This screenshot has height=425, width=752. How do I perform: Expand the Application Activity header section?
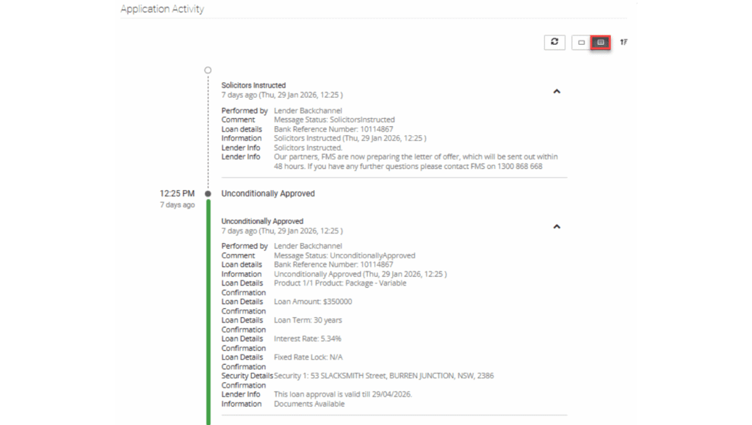(162, 8)
